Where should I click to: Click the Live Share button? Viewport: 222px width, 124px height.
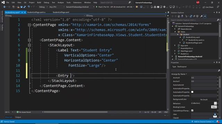(x=208, y=7)
